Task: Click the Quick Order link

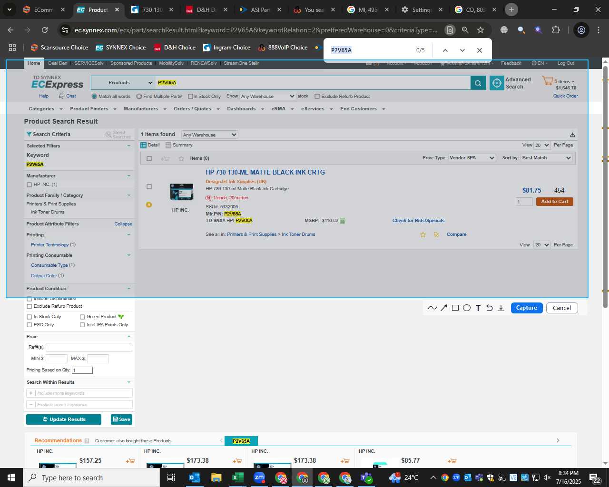Action: point(565,96)
